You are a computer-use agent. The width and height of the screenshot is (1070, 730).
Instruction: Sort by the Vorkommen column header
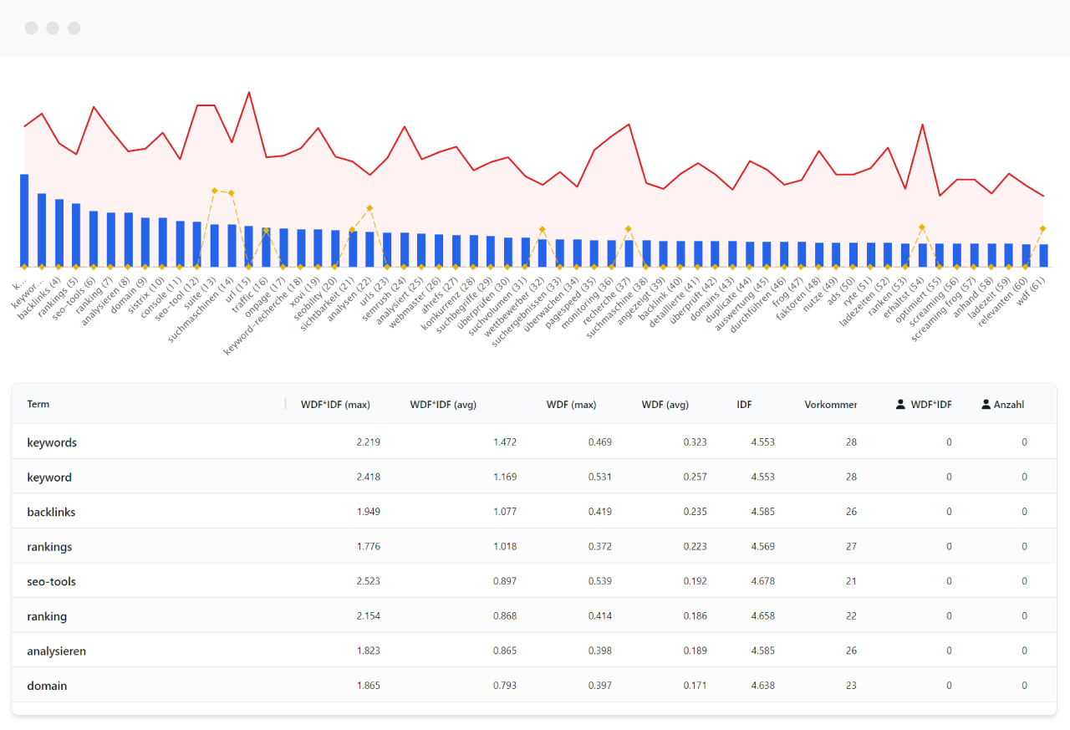point(831,405)
